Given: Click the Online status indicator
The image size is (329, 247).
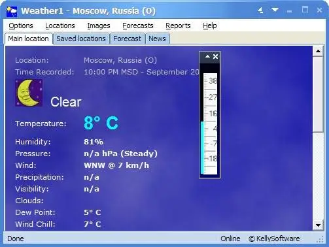Looking at the screenshot, I should click(230, 239).
